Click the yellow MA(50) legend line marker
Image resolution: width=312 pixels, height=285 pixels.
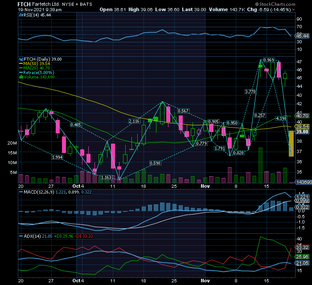(21, 64)
